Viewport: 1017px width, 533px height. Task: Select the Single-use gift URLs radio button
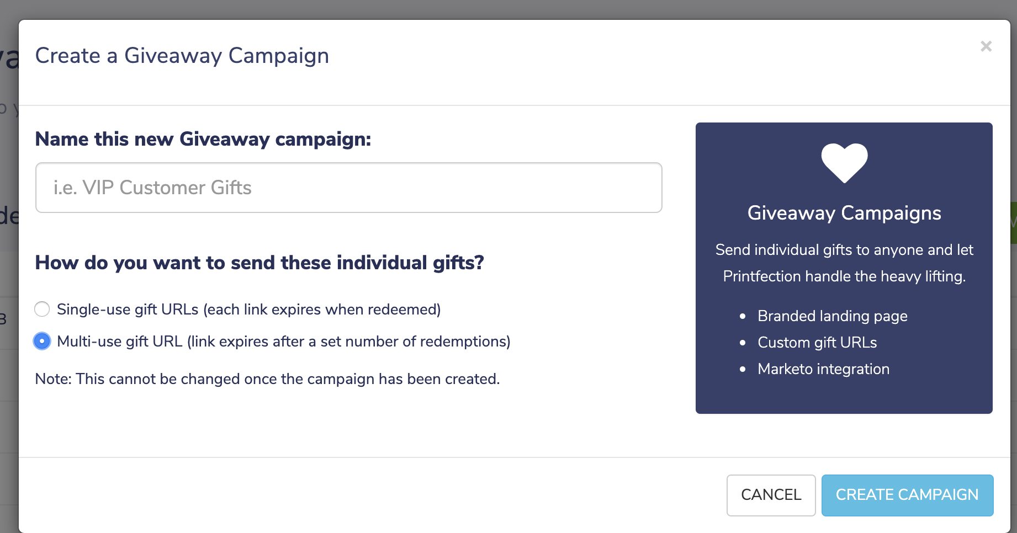click(x=42, y=309)
